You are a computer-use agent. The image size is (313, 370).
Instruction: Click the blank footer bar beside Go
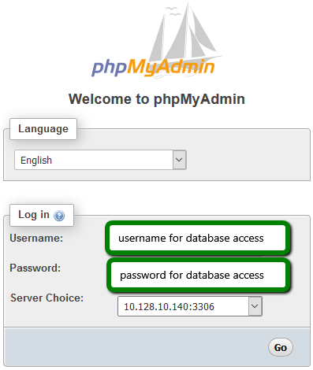pos(136,347)
